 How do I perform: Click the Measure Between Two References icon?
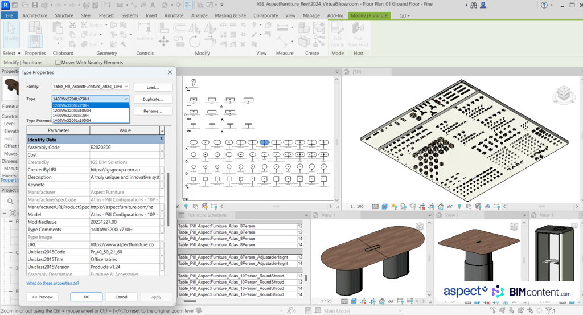[x=282, y=27]
